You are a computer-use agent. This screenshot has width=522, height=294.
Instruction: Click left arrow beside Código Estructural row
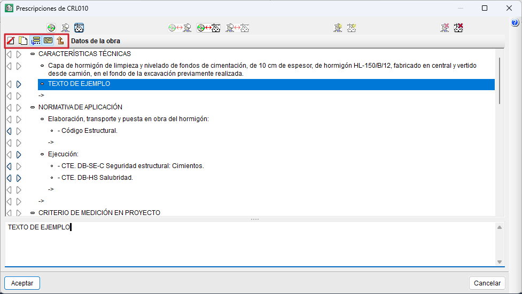(x=9, y=131)
